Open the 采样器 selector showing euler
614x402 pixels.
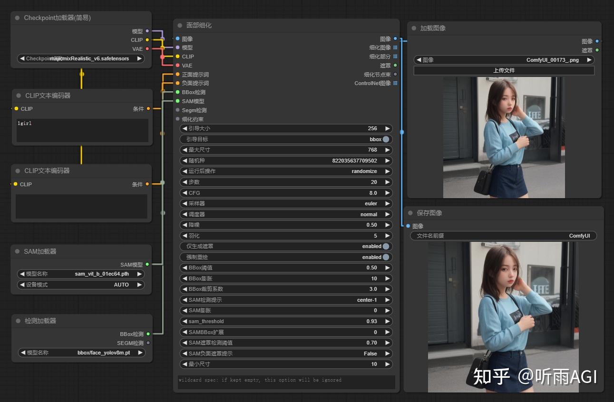pyautogui.click(x=285, y=203)
